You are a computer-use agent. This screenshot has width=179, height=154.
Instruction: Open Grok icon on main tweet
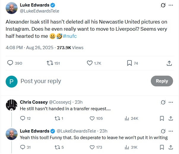click(x=163, y=5)
